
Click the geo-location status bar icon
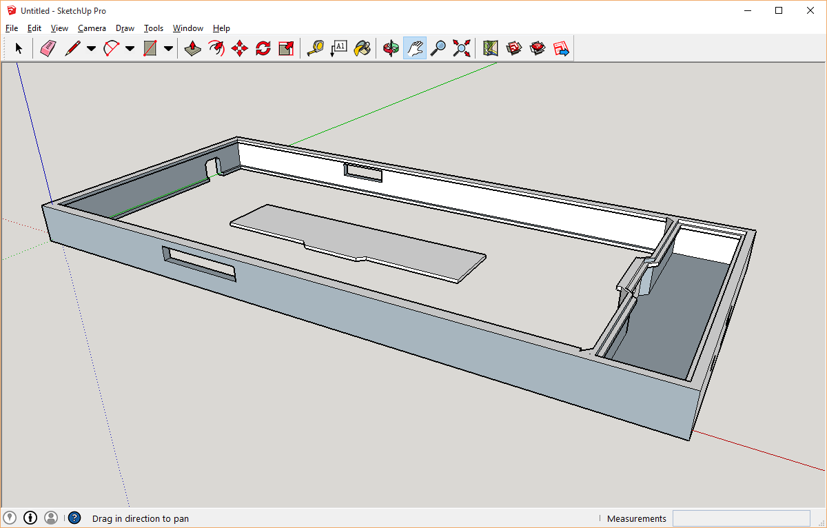click(10, 518)
